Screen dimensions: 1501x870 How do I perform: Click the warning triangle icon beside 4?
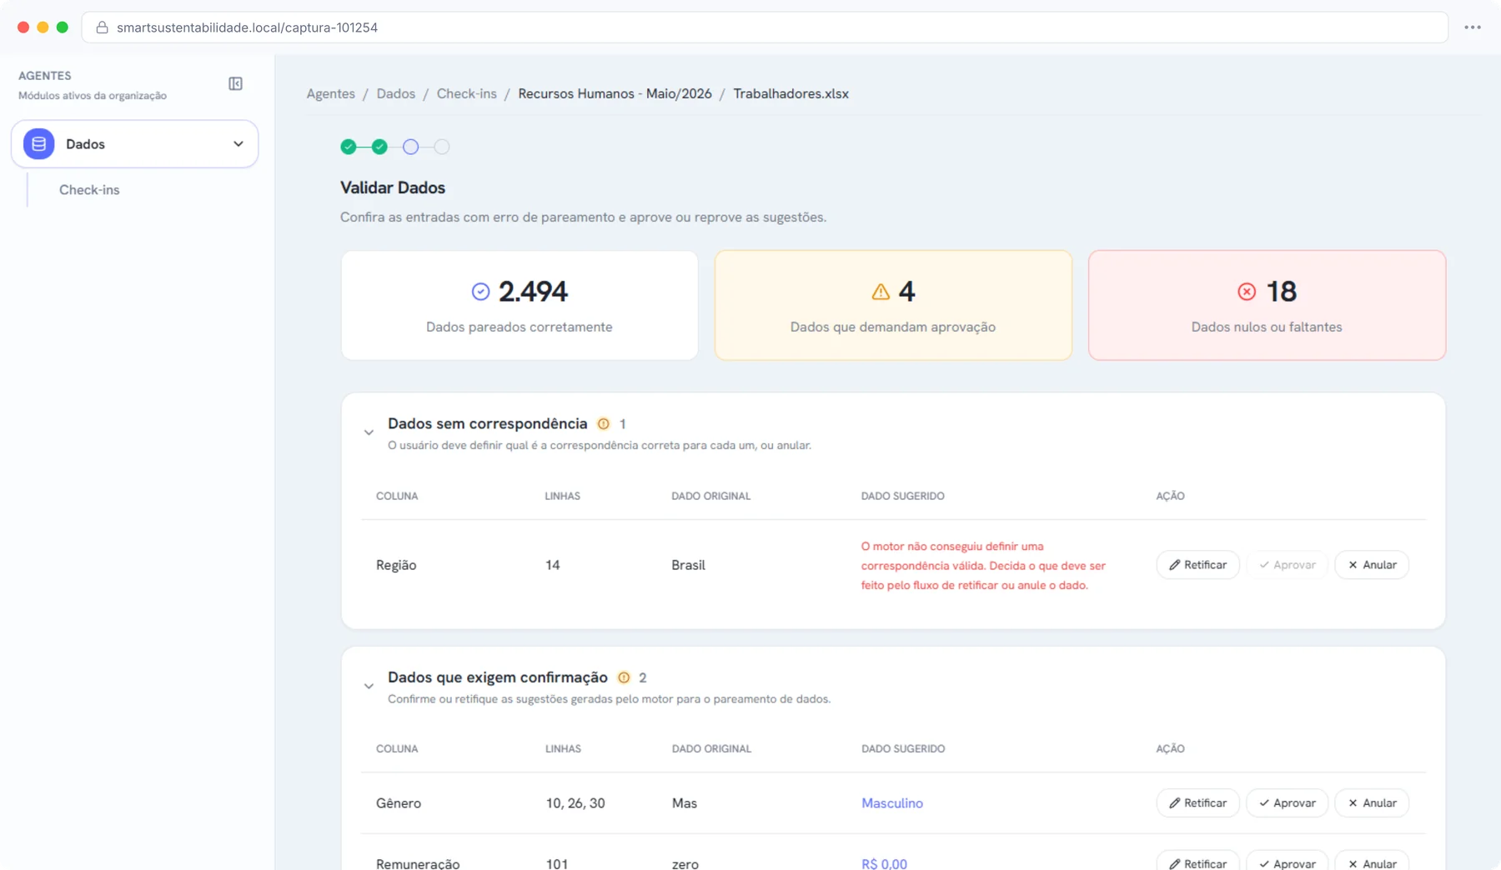point(881,292)
